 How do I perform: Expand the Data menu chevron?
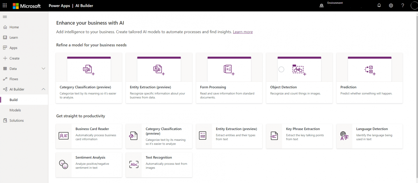coord(43,69)
